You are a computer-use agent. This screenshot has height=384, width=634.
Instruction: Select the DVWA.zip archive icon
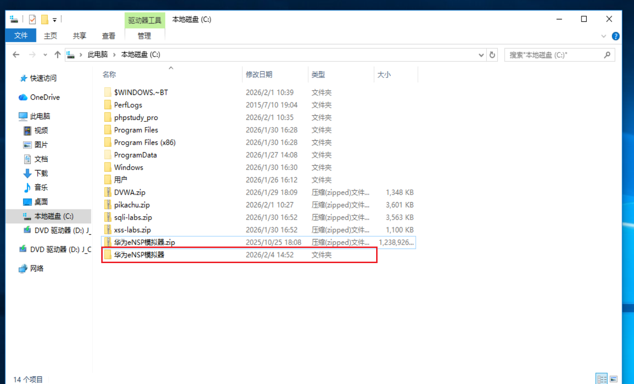[108, 192]
